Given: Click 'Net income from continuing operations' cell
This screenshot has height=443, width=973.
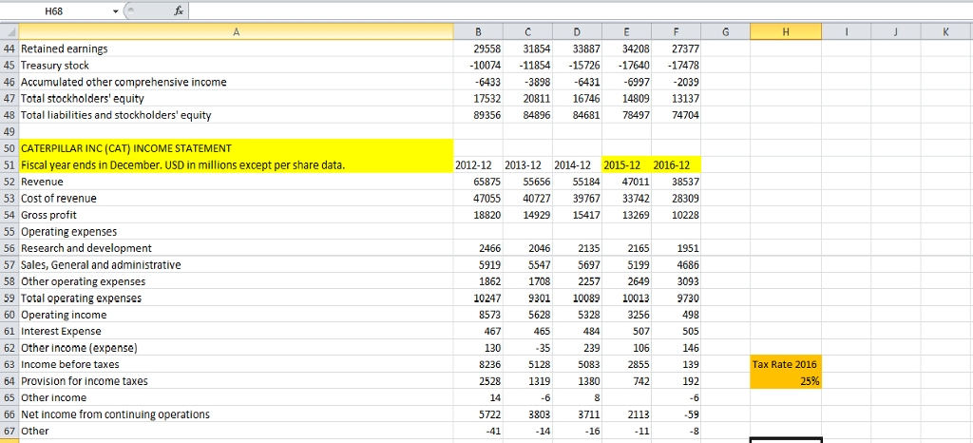Looking at the screenshot, I should [x=236, y=414].
